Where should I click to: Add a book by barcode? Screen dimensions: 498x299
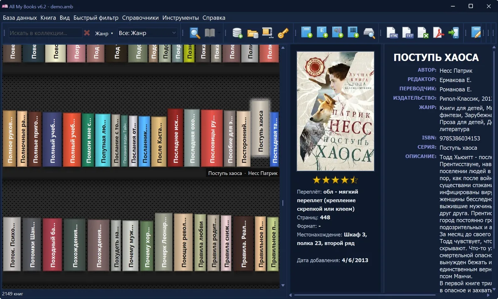click(353, 33)
